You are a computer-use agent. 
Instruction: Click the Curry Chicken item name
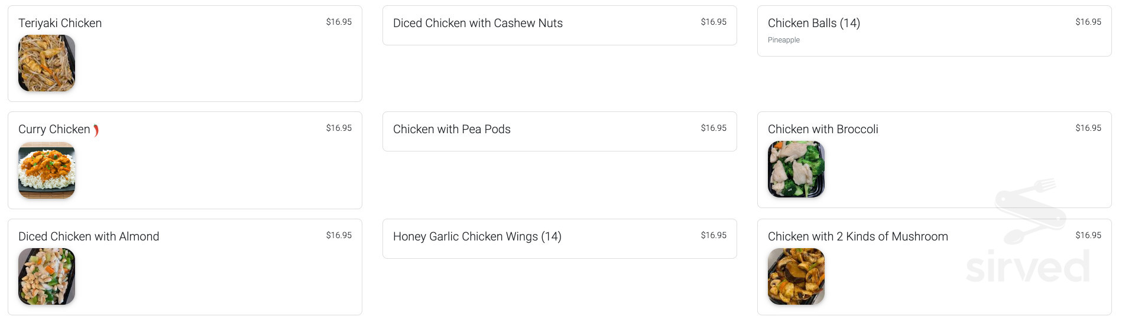click(54, 129)
